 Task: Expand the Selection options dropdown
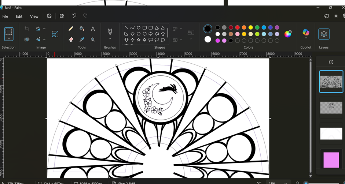(x=8, y=39)
